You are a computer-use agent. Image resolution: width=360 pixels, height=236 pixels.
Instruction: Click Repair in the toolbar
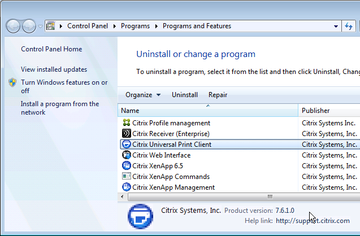[x=218, y=95]
